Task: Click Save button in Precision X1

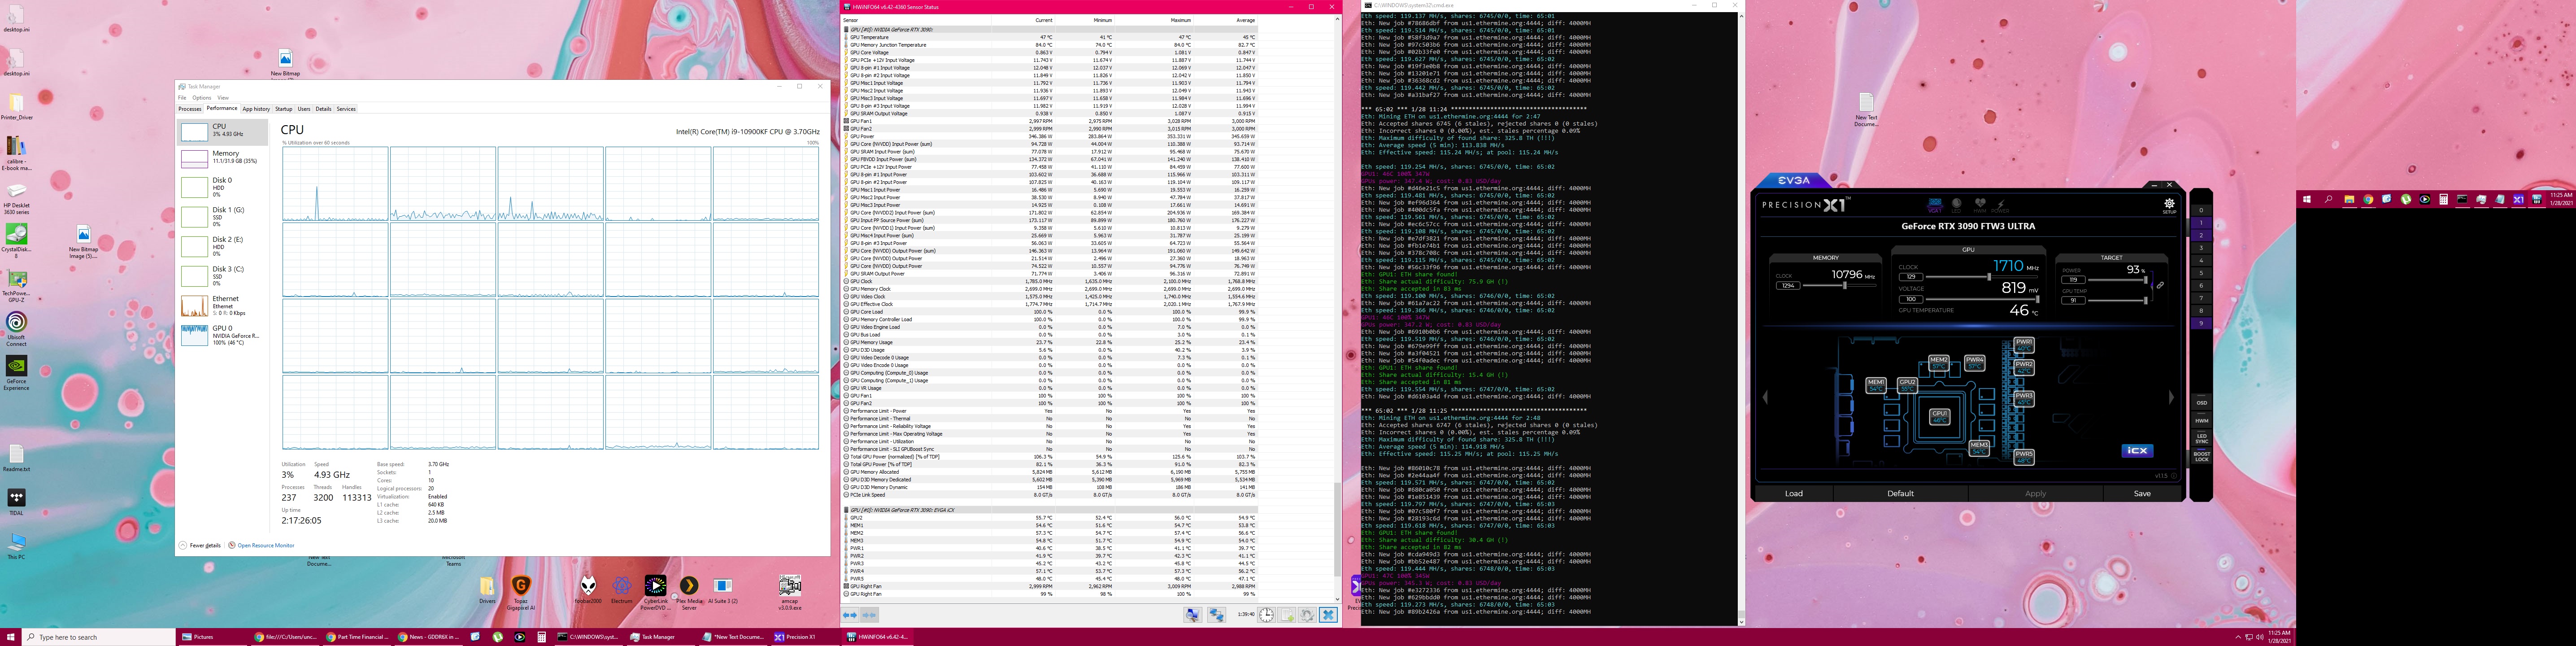Action: pyautogui.click(x=2142, y=493)
